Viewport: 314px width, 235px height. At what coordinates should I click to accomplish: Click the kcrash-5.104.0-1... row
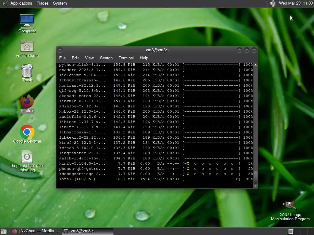point(156,148)
